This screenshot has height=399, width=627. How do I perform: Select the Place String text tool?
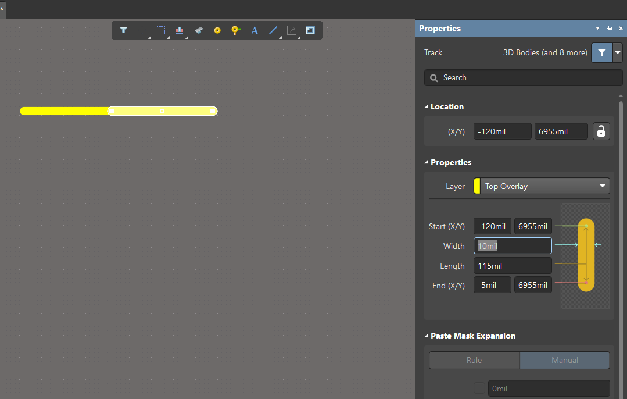point(255,30)
